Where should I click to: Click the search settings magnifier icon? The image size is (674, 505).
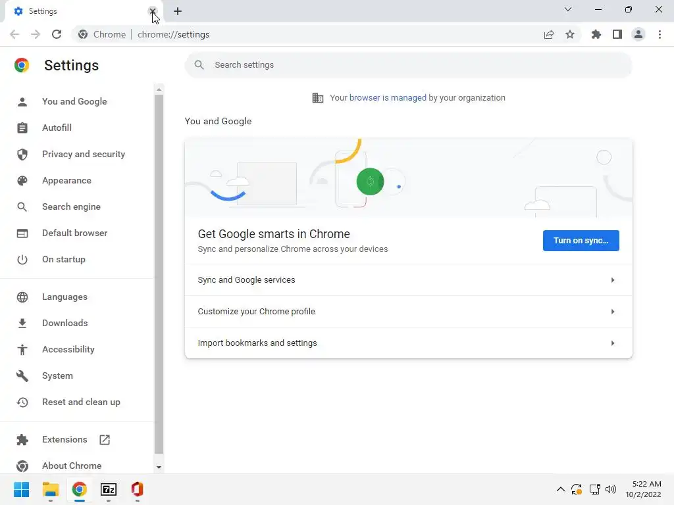[199, 65]
